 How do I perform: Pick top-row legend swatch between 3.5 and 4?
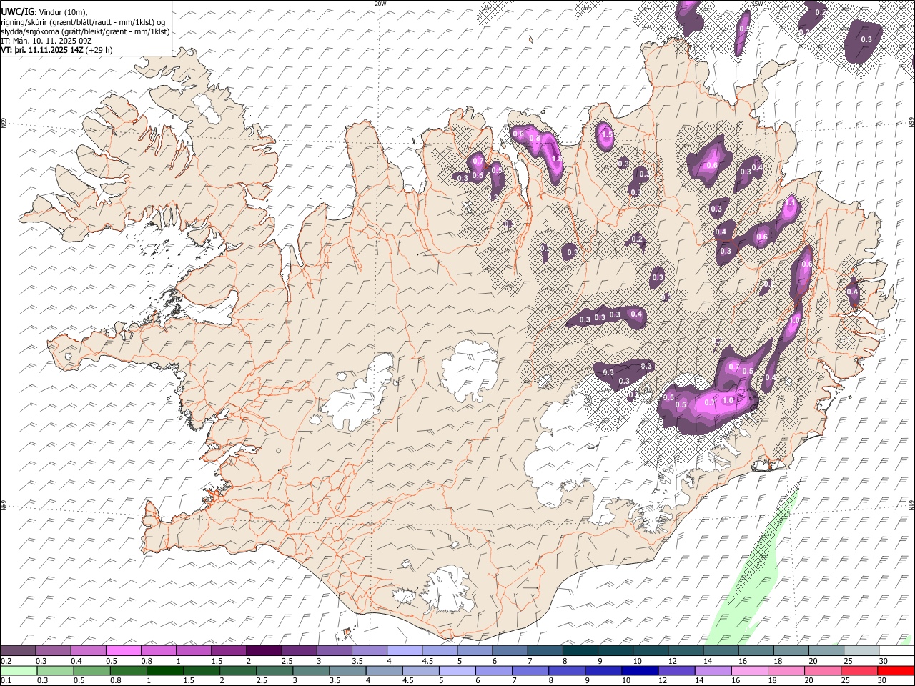370,650
